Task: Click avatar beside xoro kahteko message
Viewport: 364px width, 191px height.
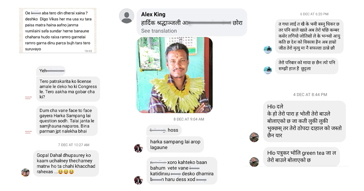Action: click(x=138, y=180)
